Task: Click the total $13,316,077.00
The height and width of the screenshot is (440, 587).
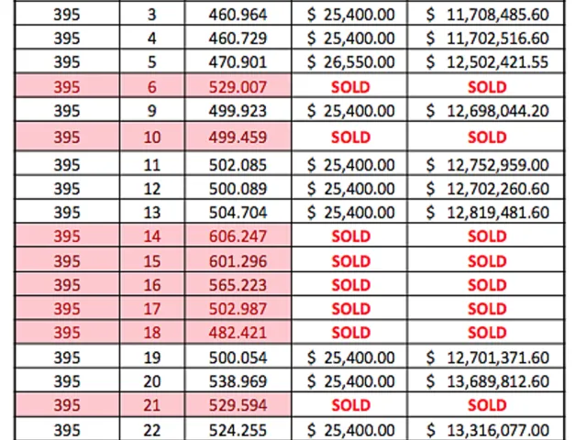Action: pyautogui.click(x=486, y=430)
